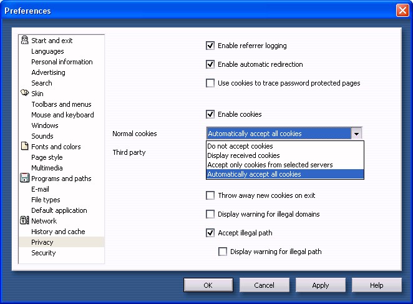Click the Network category icon
Viewport: 413px width, 304px height.
[24, 221]
